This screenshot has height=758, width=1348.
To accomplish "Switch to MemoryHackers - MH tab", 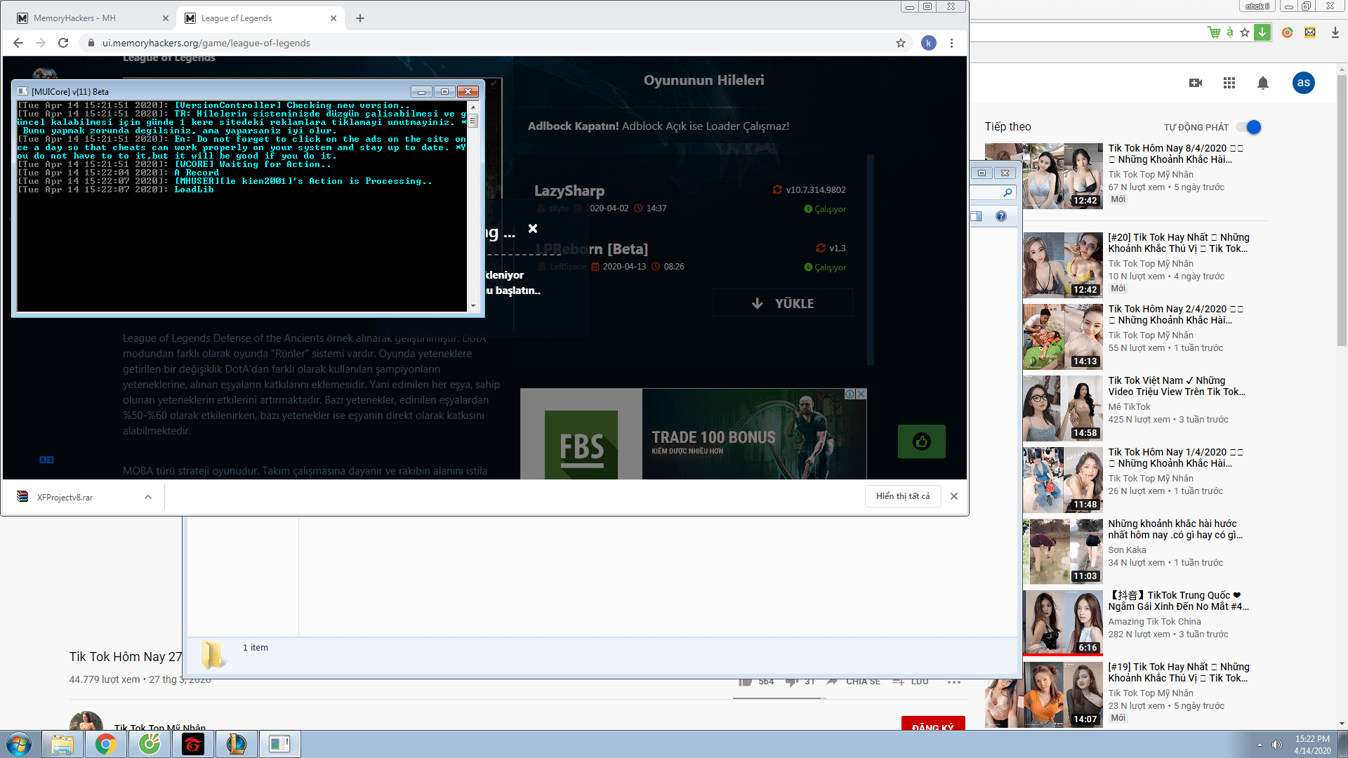I will [91, 18].
